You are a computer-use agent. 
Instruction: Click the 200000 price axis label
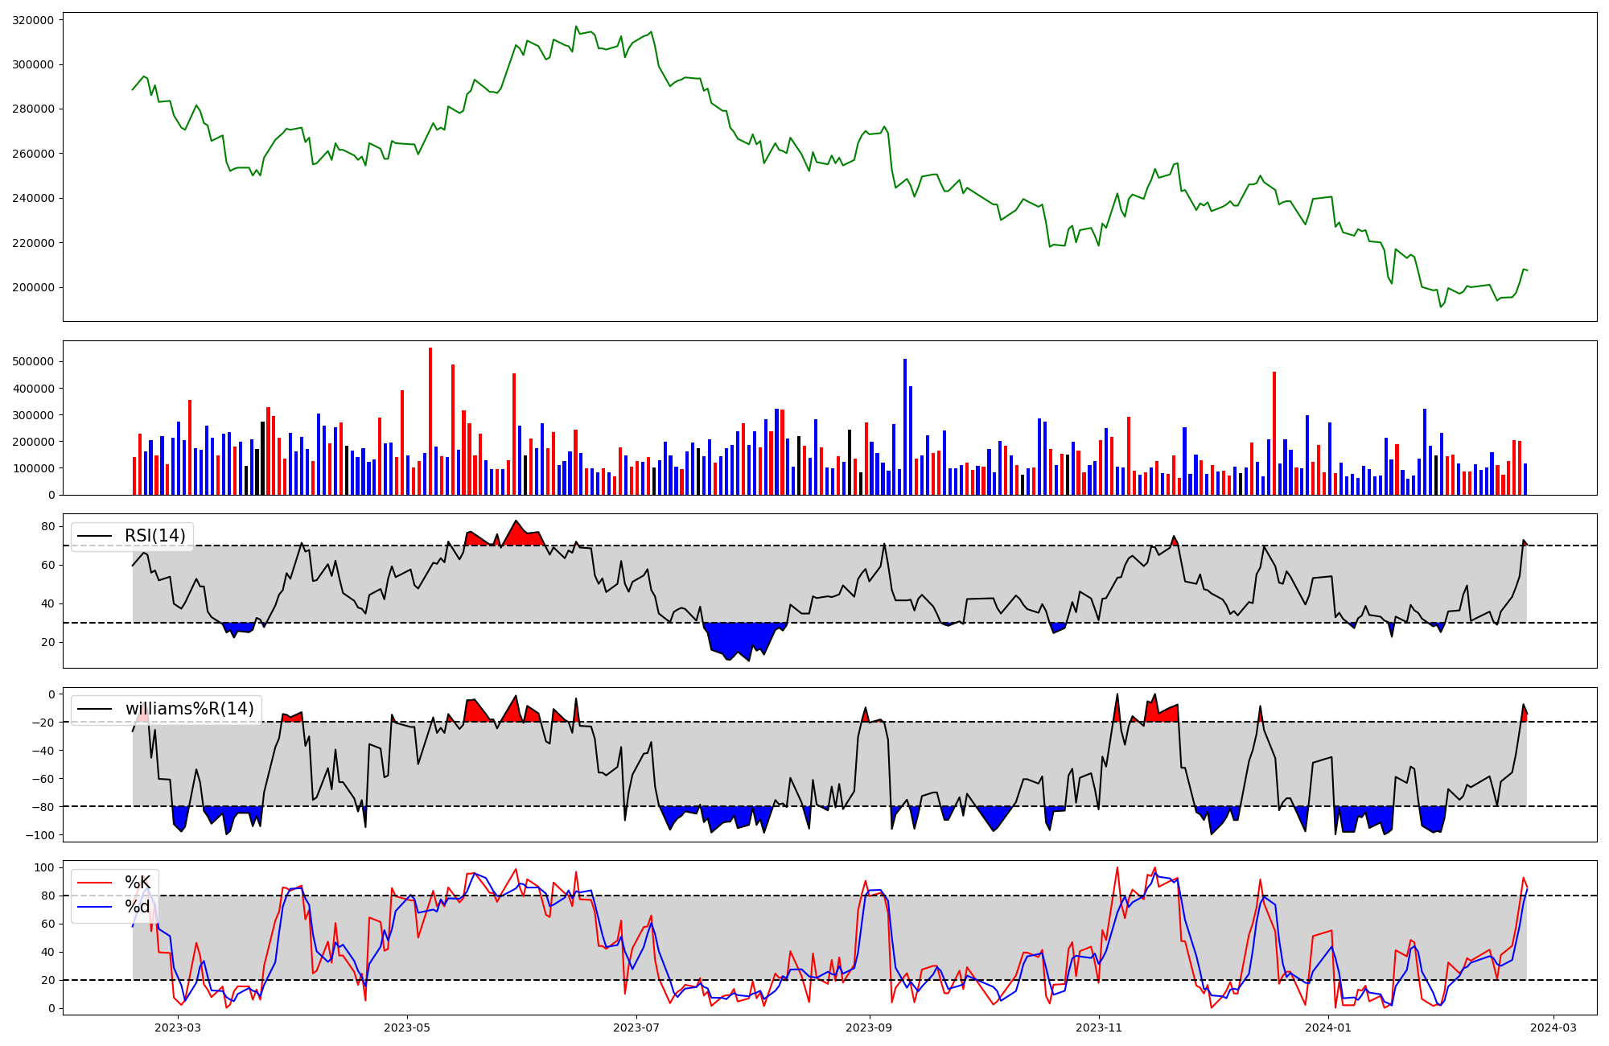click(33, 287)
